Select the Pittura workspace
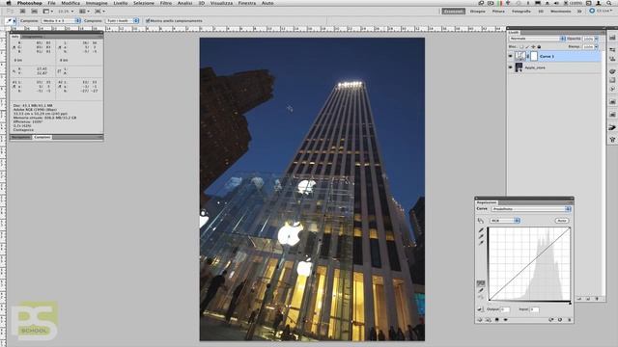 [x=498, y=11]
